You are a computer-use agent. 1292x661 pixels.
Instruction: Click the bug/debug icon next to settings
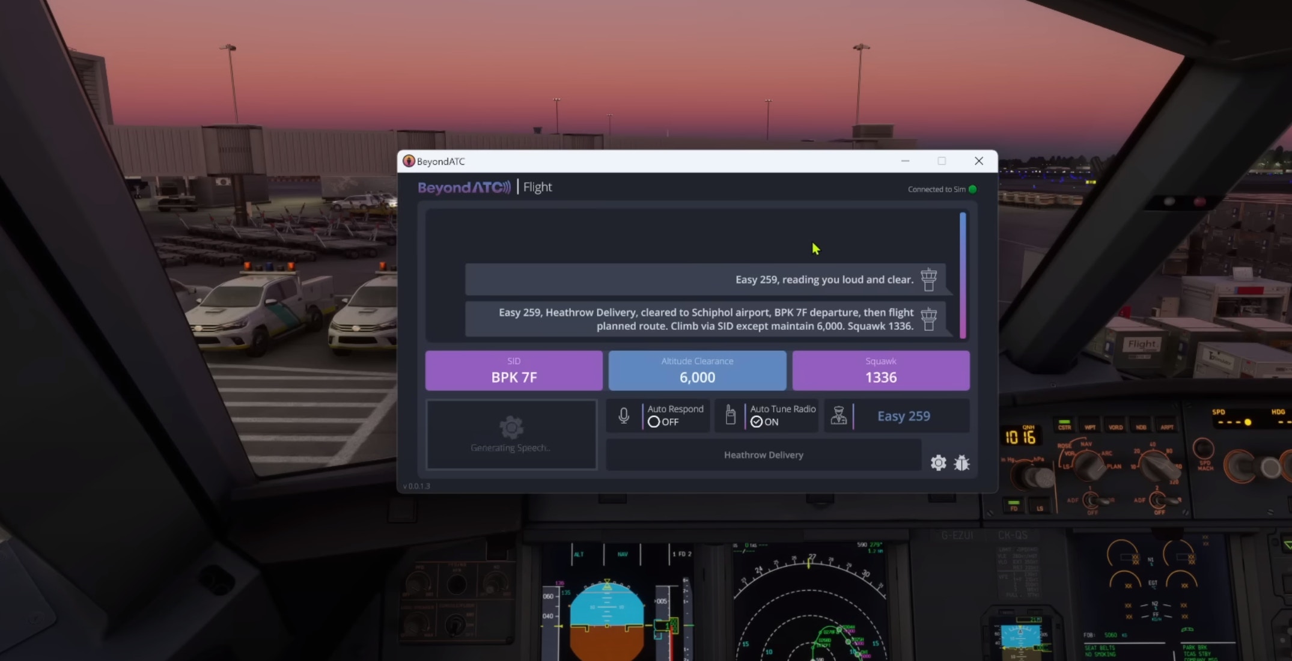(x=961, y=463)
